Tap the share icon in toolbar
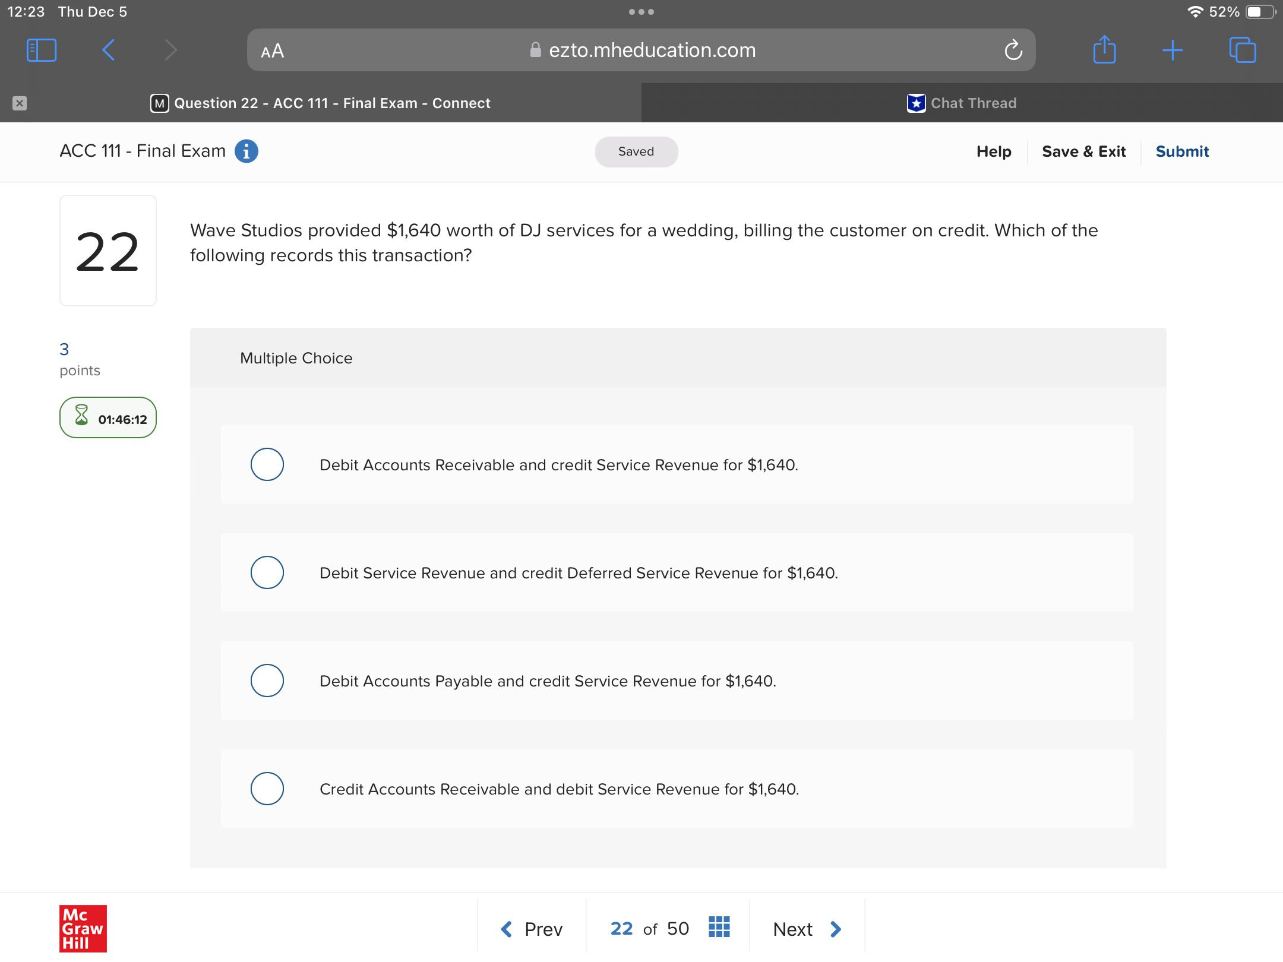This screenshot has height=962, width=1283. point(1104,50)
